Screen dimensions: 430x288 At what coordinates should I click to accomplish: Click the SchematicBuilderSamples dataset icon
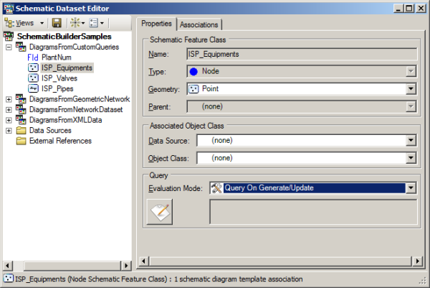point(9,37)
